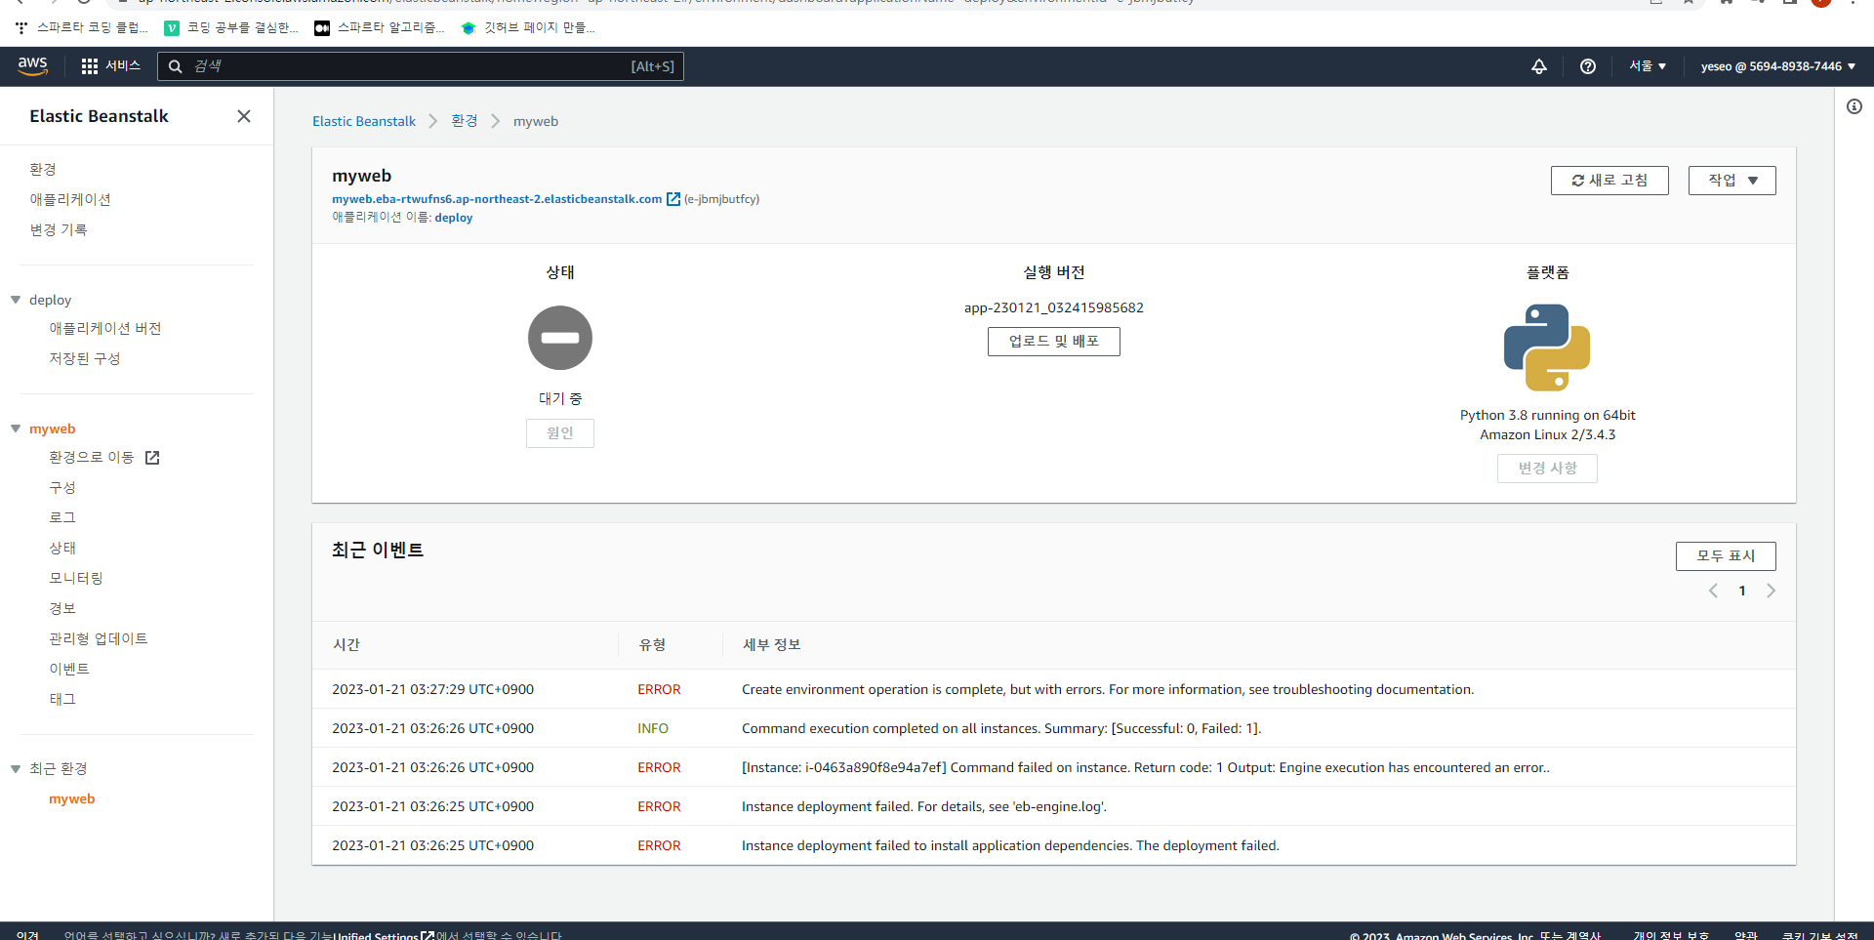1874x940 pixels.
Task: Select event 'failed to install application dependencies'
Action: click(1010, 845)
